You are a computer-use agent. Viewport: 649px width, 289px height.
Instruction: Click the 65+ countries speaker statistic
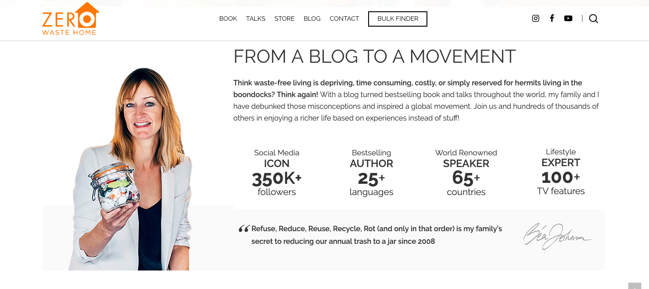(466, 173)
